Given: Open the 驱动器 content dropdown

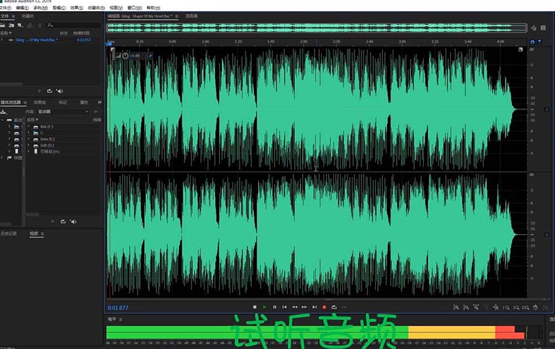Looking at the screenshot, I should [x=63, y=111].
